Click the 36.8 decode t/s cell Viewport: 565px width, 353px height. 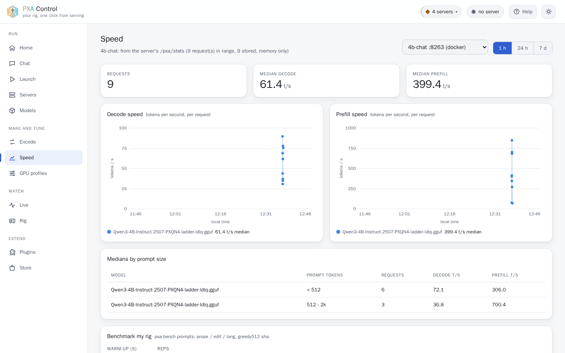point(438,305)
